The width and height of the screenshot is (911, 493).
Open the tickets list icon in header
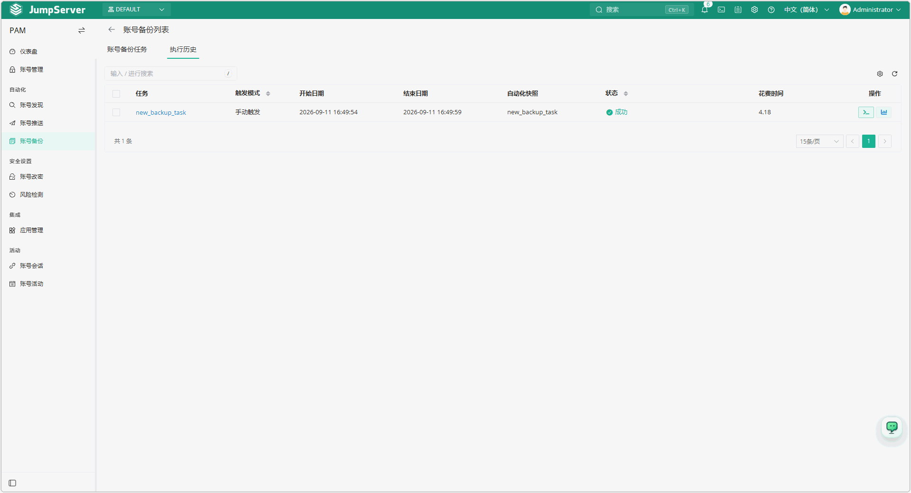pyautogui.click(x=738, y=9)
